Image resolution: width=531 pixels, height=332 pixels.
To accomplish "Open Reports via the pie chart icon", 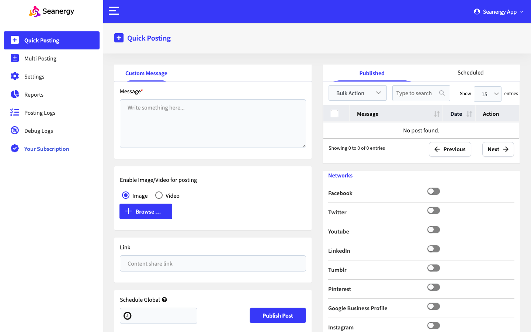I will [15, 94].
